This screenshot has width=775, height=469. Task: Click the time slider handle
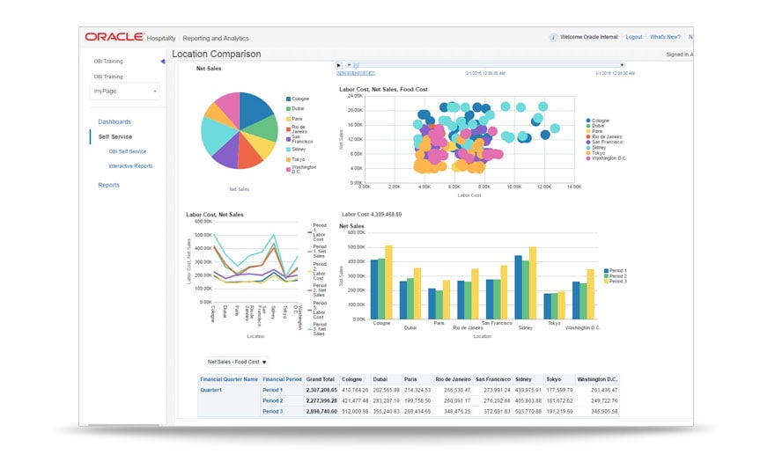coord(356,65)
